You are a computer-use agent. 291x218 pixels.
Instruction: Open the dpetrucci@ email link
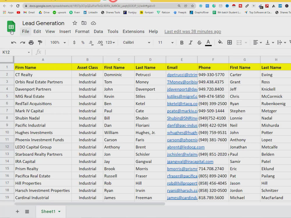point(182,75)
